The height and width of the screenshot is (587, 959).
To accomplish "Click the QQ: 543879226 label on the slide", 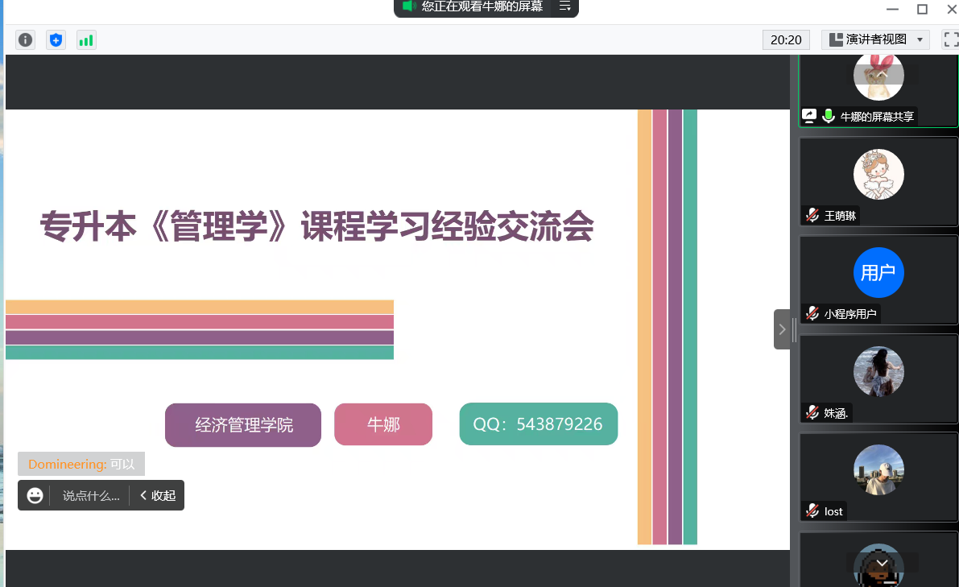I will click(538, 424).
